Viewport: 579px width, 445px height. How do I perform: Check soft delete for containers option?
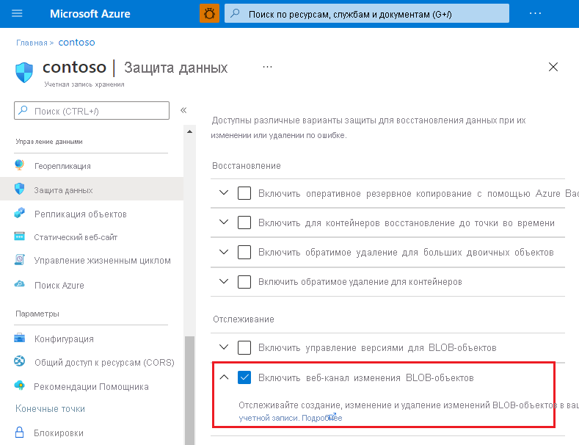pyautogui.click(x=244, y=282)
